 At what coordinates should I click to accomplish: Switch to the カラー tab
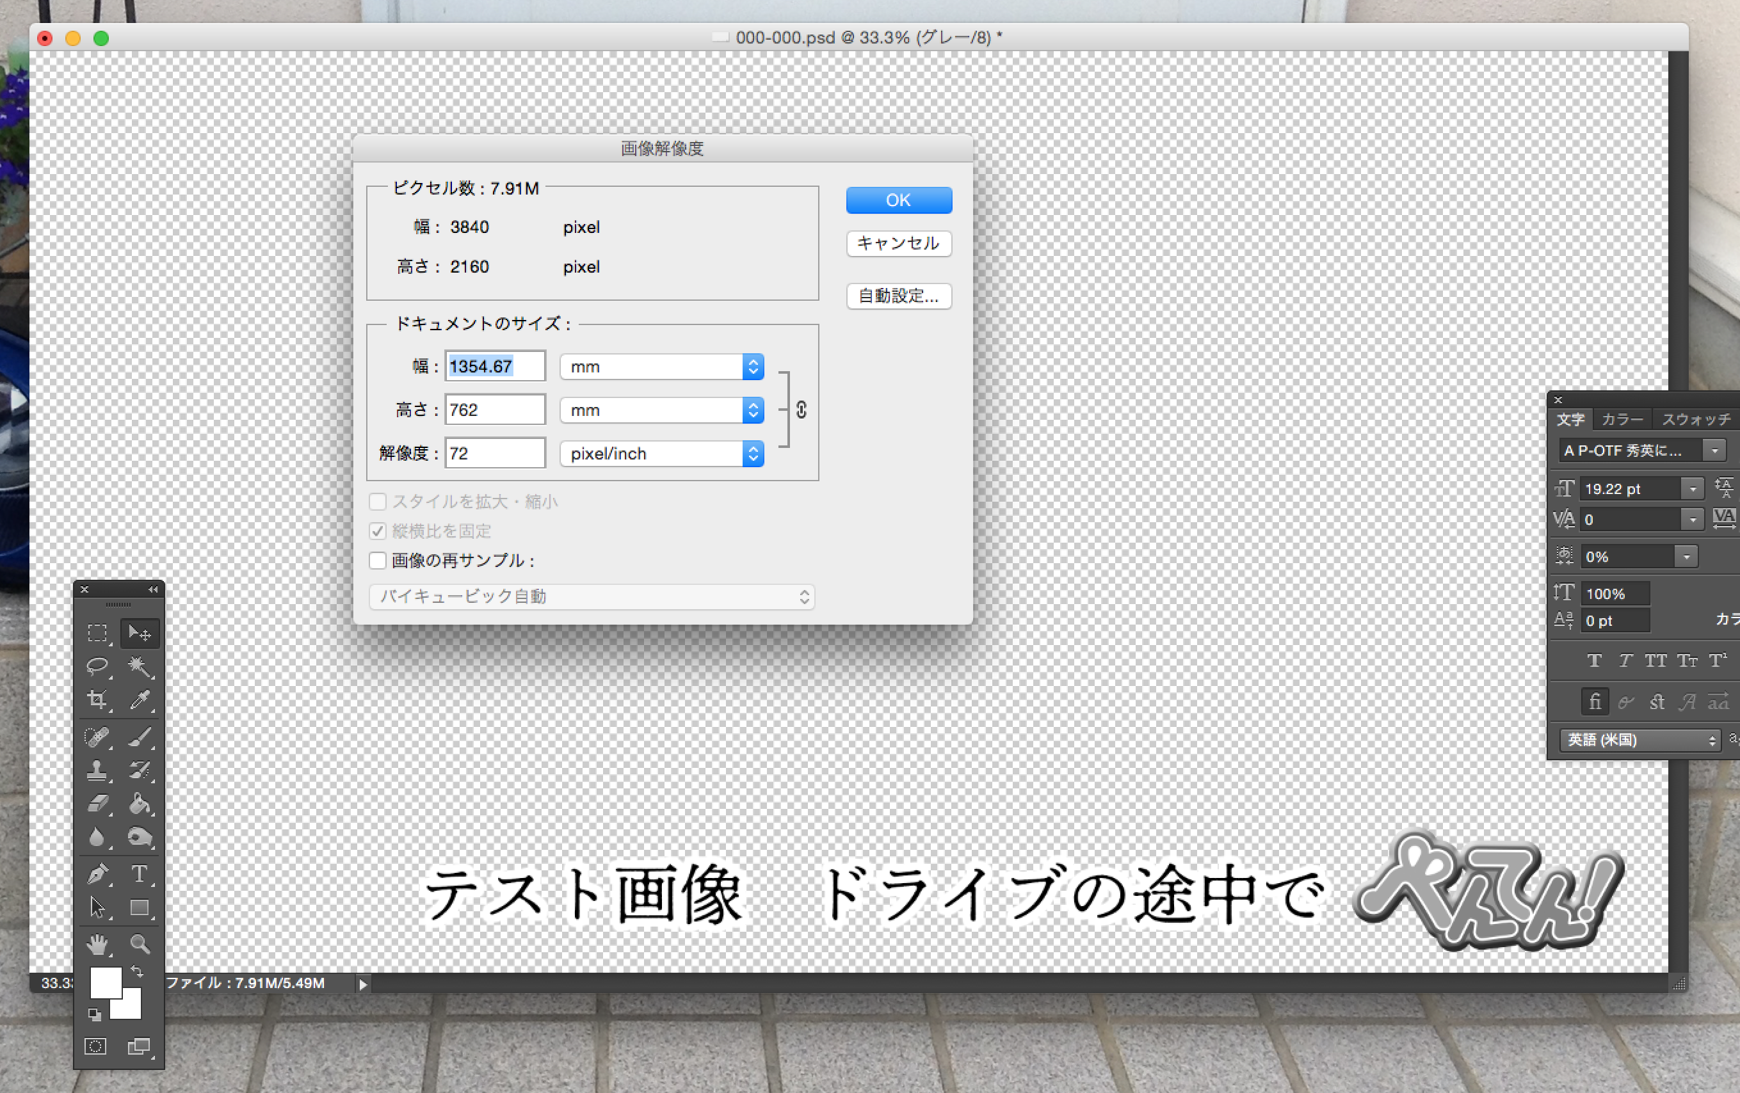(1622, 420)
